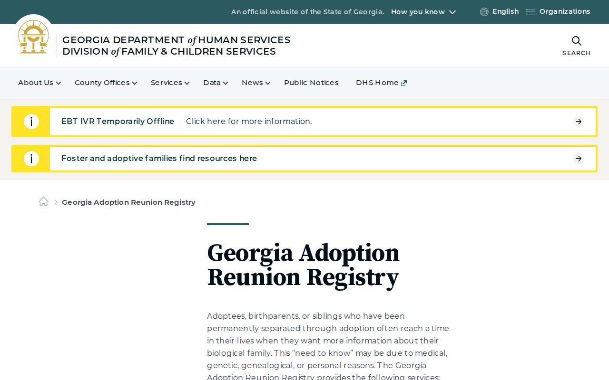Expand the County Offices menu

106,83
